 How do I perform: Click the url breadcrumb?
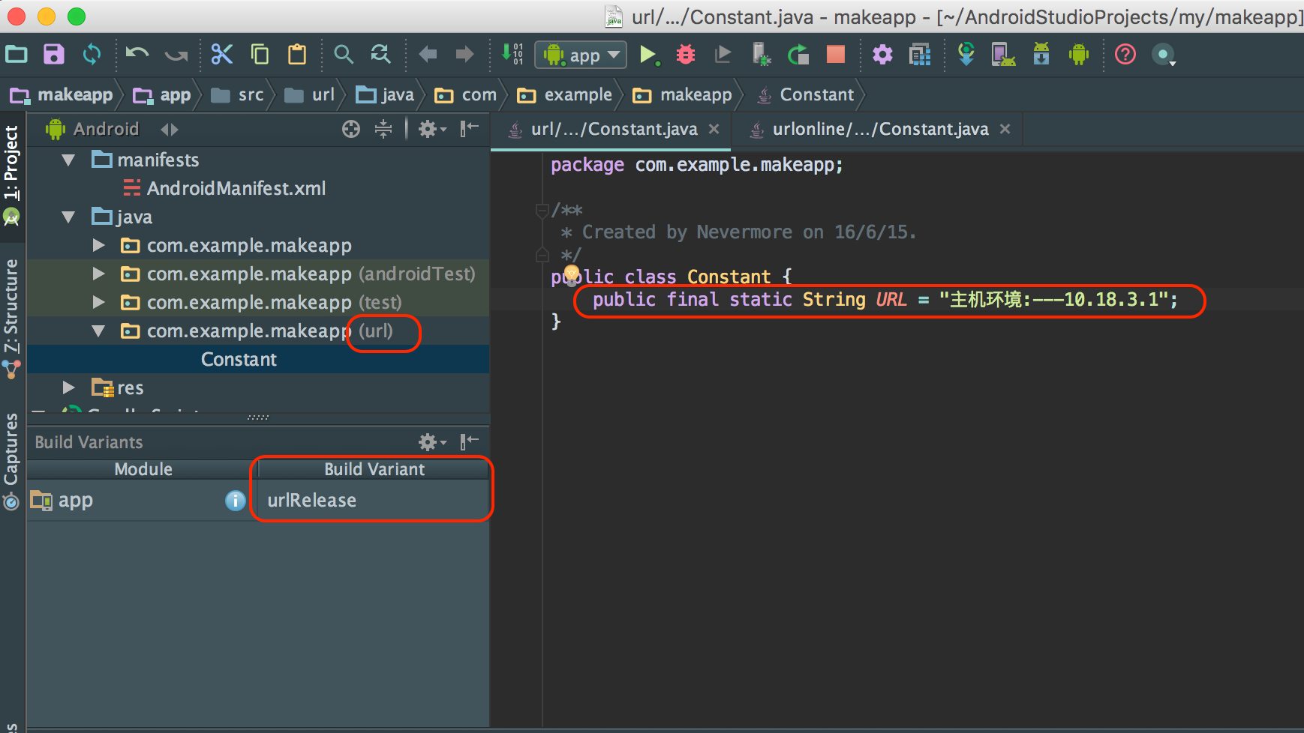coord(310,94)
